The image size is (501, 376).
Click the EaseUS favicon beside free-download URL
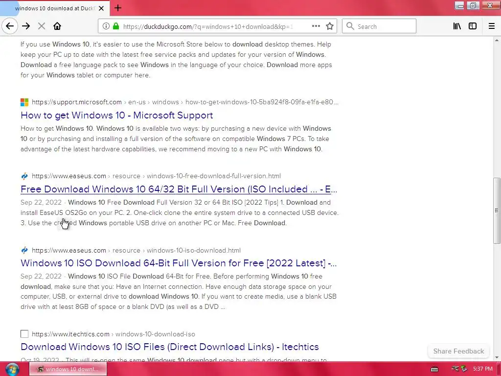click(24, 176)
